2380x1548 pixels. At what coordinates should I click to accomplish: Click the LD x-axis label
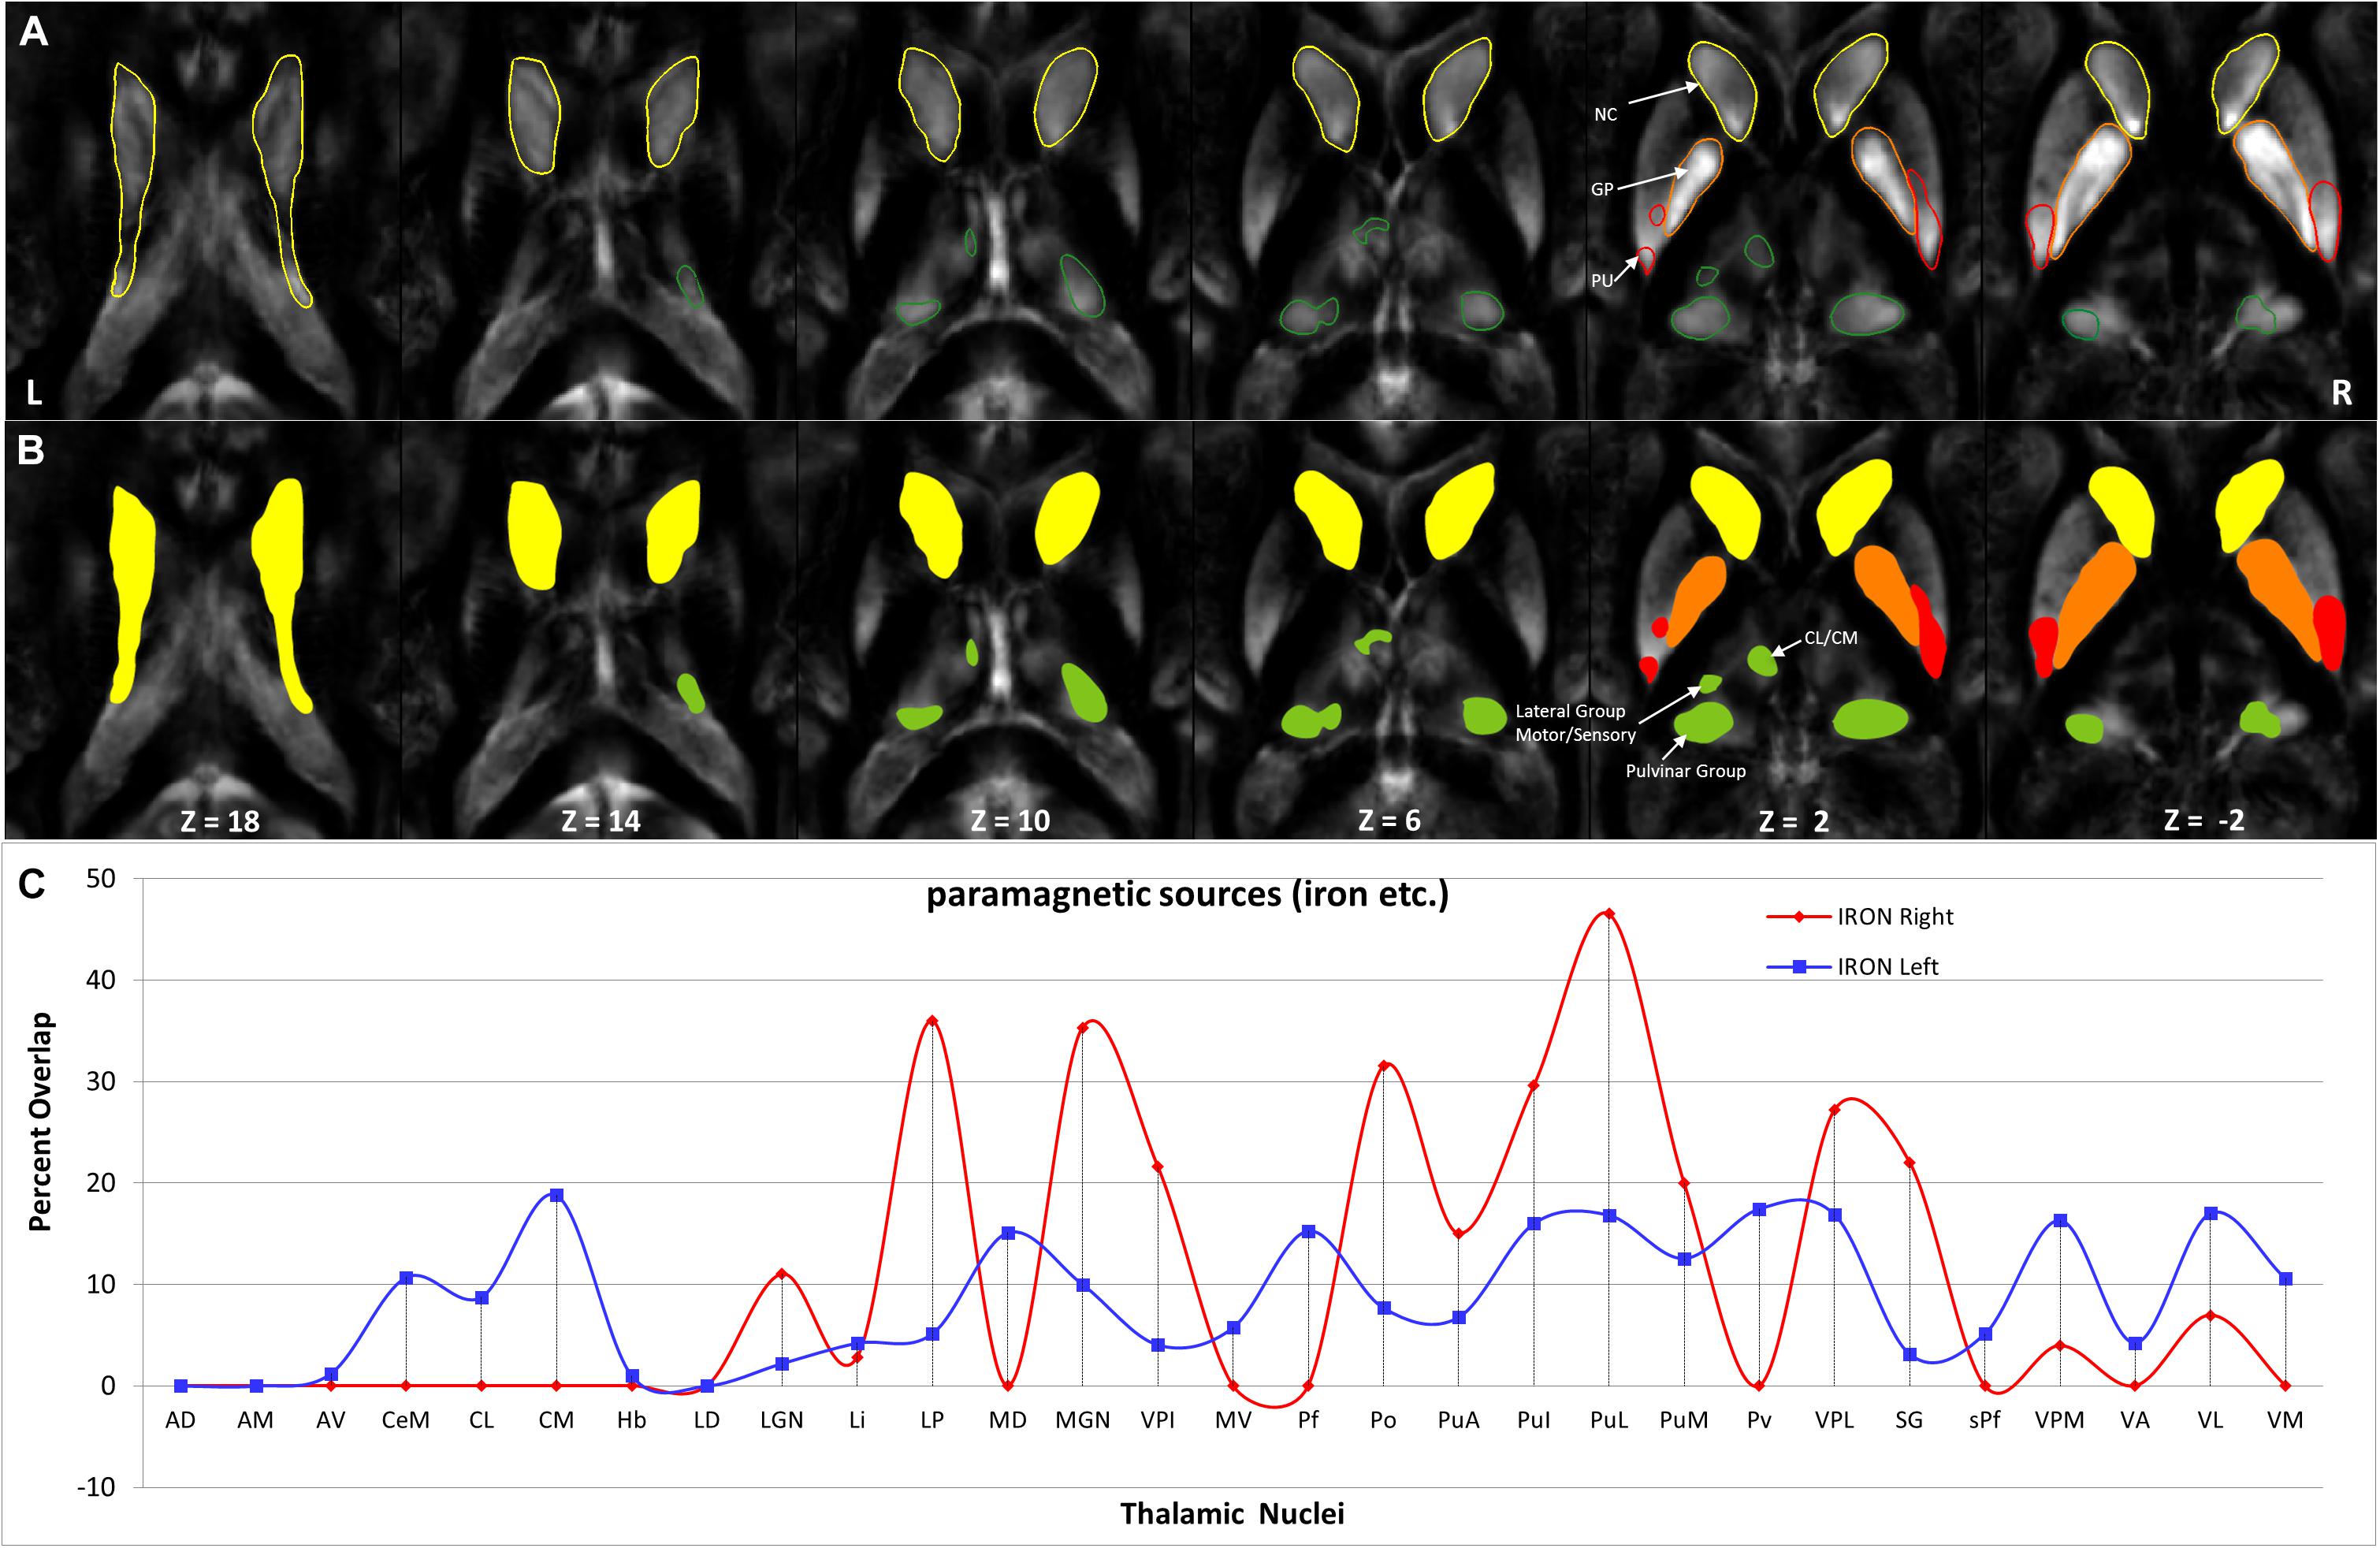(706, 1420)
